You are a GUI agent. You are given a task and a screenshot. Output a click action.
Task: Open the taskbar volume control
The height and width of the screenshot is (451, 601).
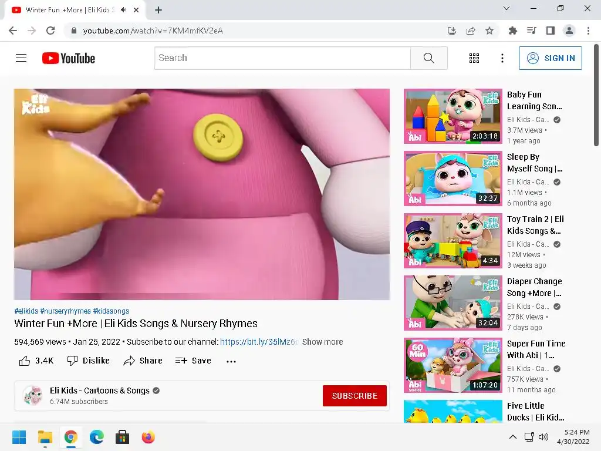coord(543,437)
